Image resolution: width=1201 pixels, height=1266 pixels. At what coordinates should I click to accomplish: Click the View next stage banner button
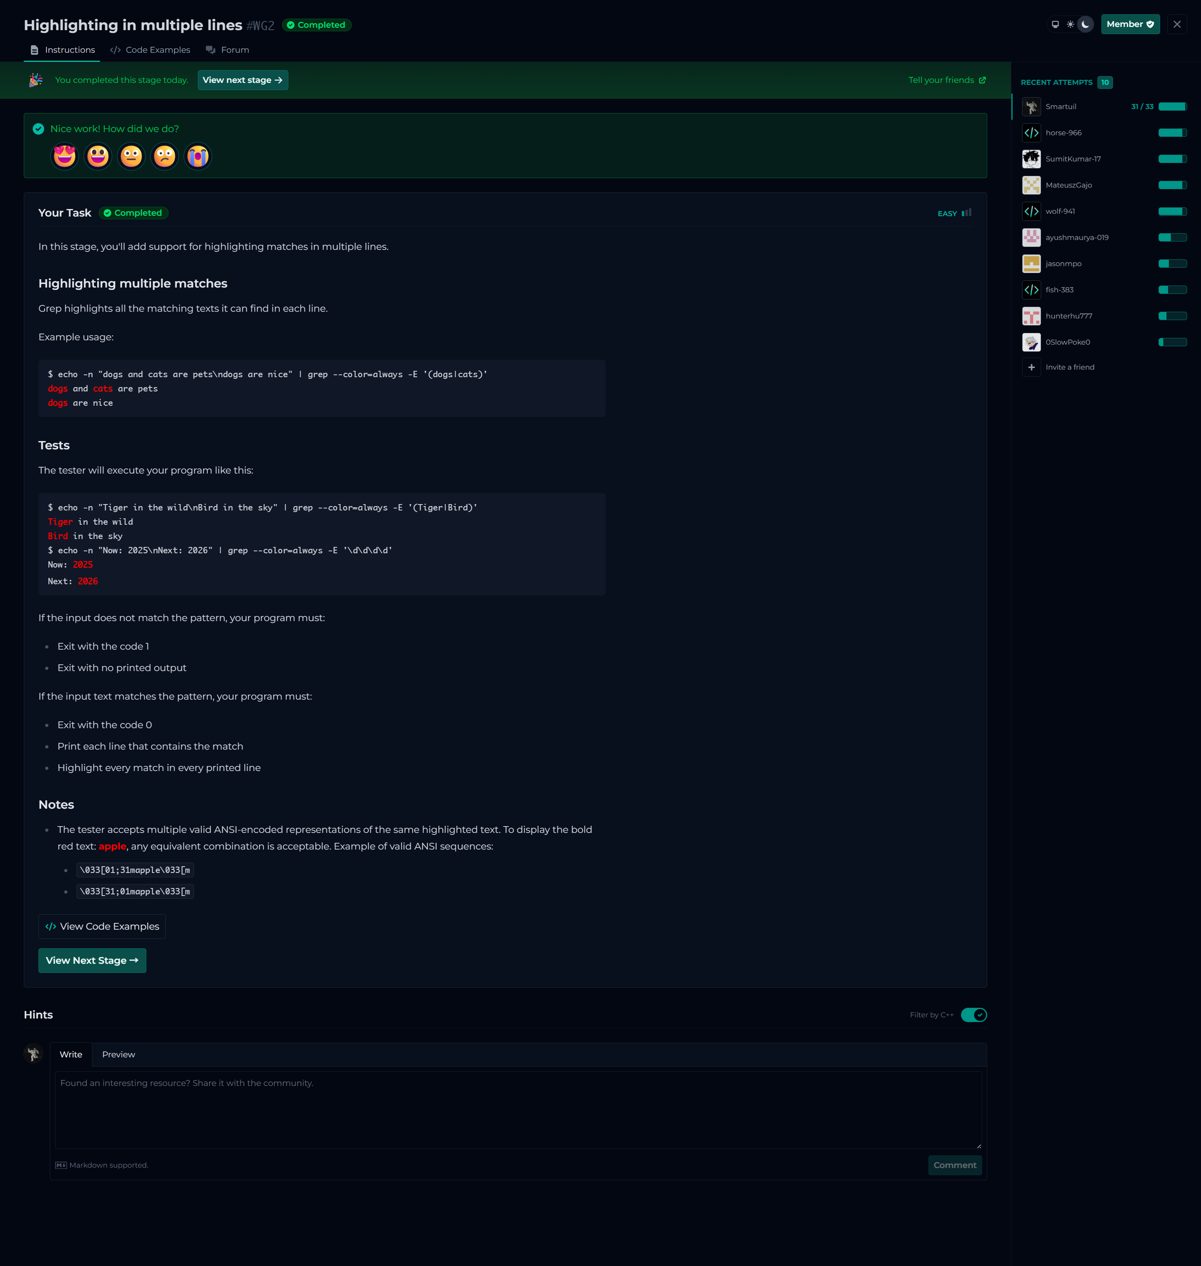click(243, 80)
